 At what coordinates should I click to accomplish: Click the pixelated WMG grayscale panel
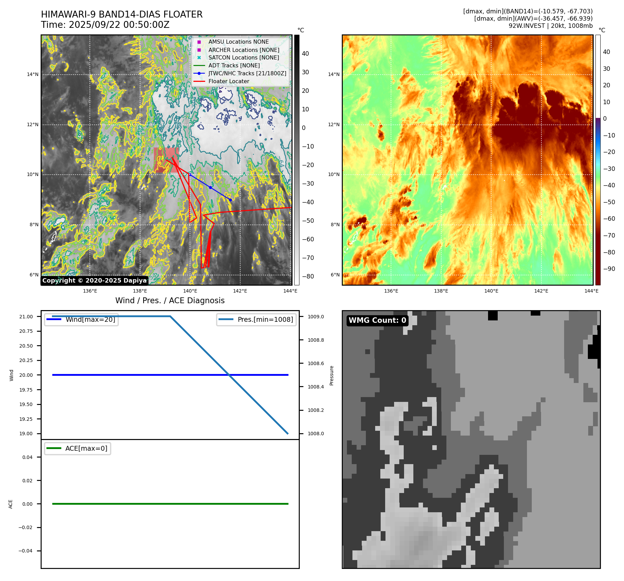click(471, 439)
